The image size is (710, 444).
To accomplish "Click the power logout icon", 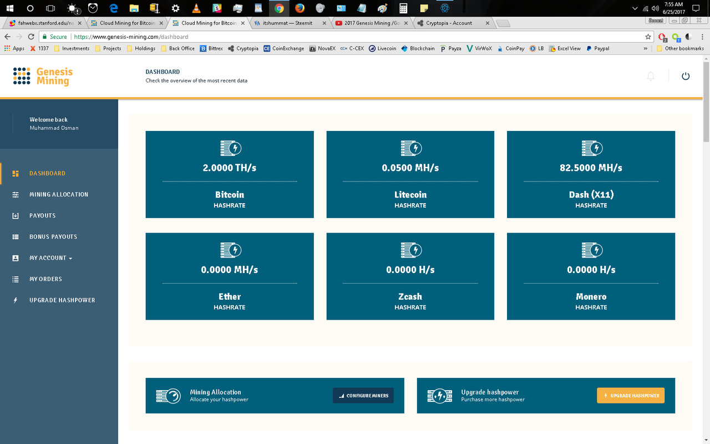I will pos(686,76).
